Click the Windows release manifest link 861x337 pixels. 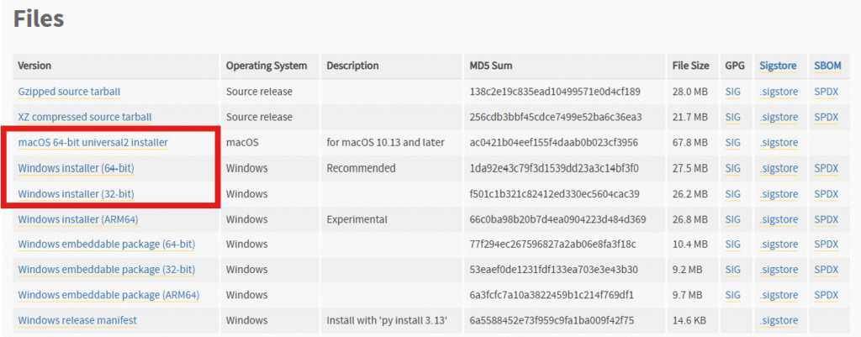pos(77,320)
